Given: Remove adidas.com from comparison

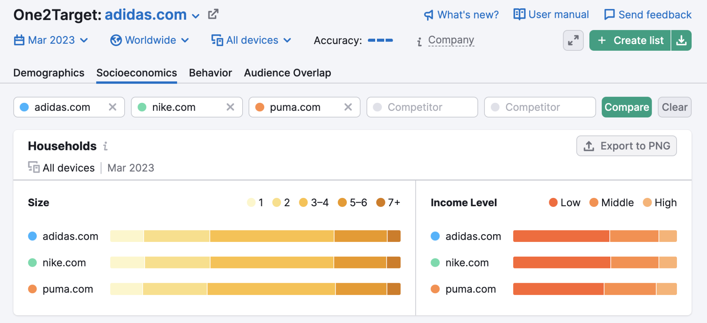Looking at the screenshot, I should click(112, 107).
